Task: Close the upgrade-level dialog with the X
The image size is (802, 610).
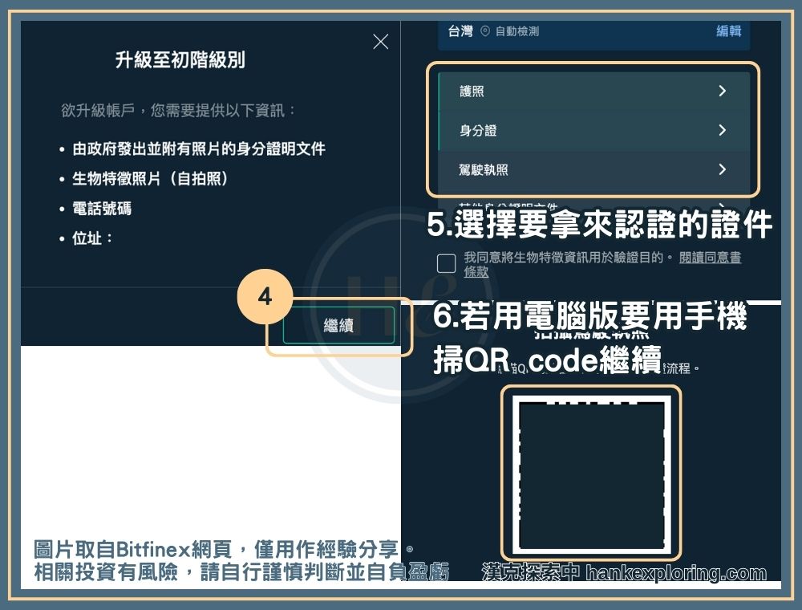Action: coord(380,42)
